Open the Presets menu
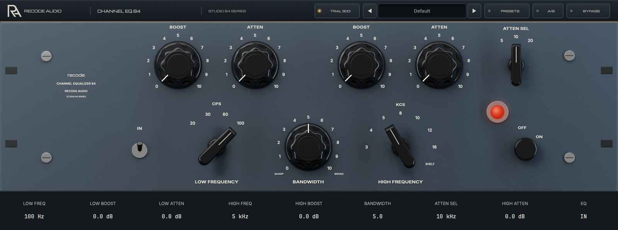 507,11
